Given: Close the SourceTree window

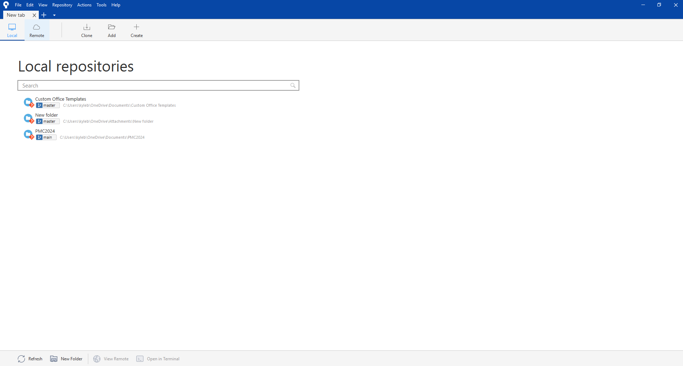Looking at the screenshot, I should point(676,5).
